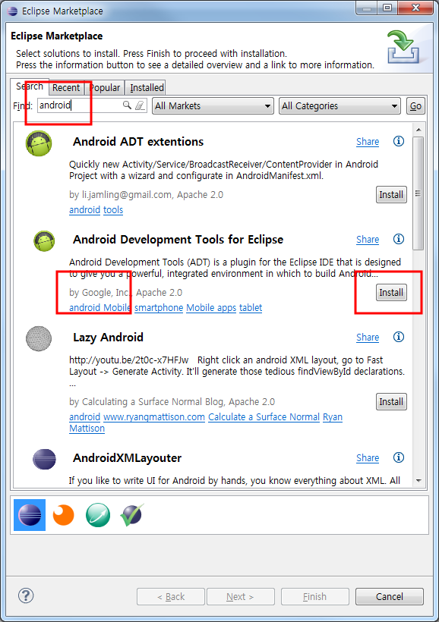Select the orange marketplace catalog icon
Screen dimensions: 439x622
tap(64, 515)
